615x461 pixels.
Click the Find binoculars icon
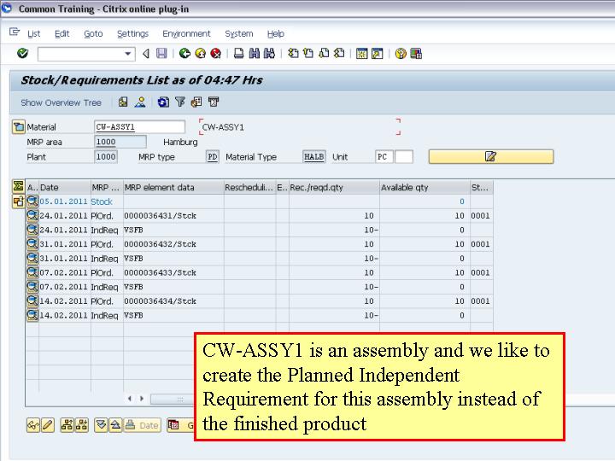click(255, 53)
